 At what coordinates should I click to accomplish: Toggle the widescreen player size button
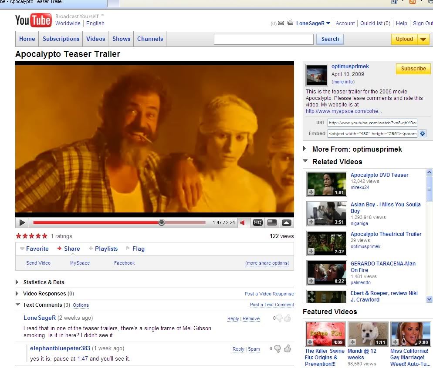(x=272, y=222)
